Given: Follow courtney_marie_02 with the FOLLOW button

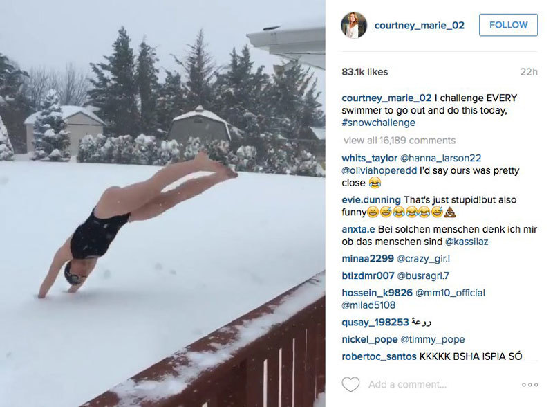Looking at the screenshot, I should pos(508,25).
